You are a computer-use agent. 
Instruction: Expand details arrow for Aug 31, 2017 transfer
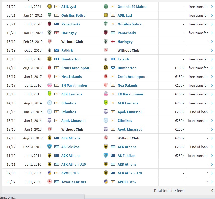point(212,68)
